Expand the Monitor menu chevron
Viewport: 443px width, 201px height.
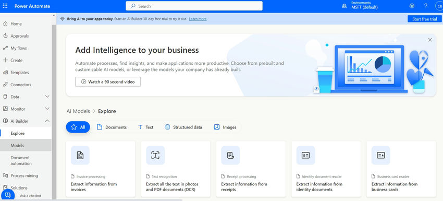coord(47,109)
